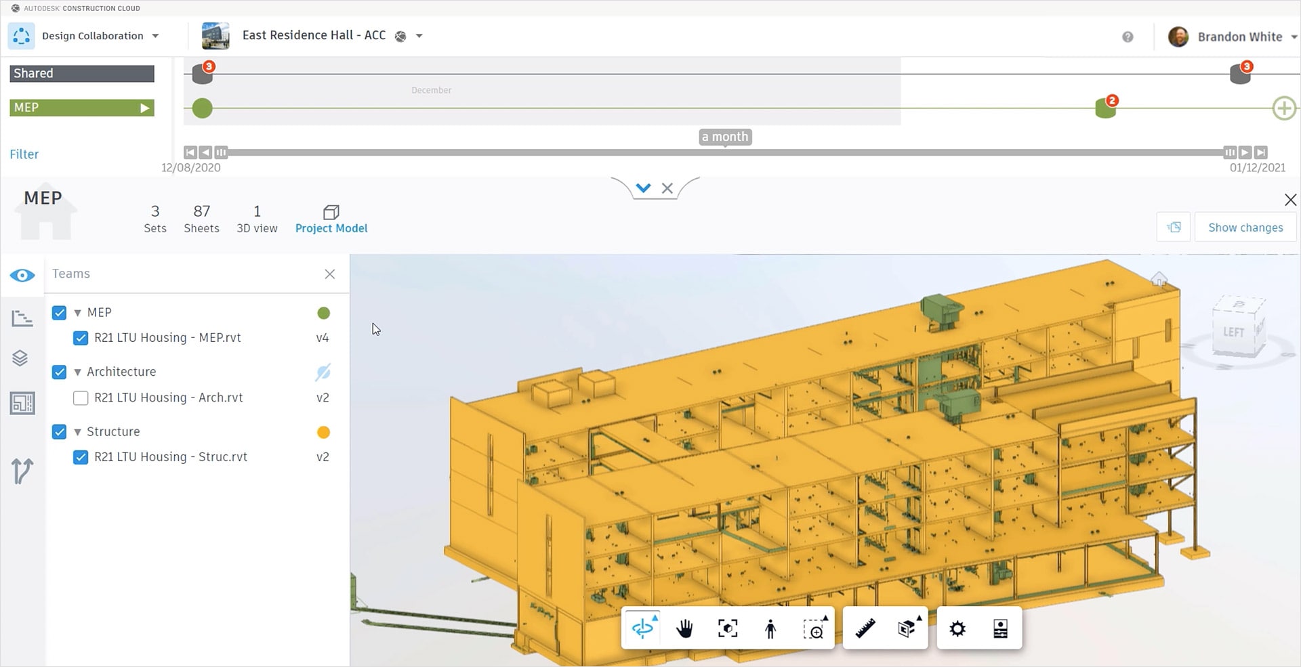Open viewer Settings gear
Viewport: 1301px width, 667px height.
click(957, 629)
